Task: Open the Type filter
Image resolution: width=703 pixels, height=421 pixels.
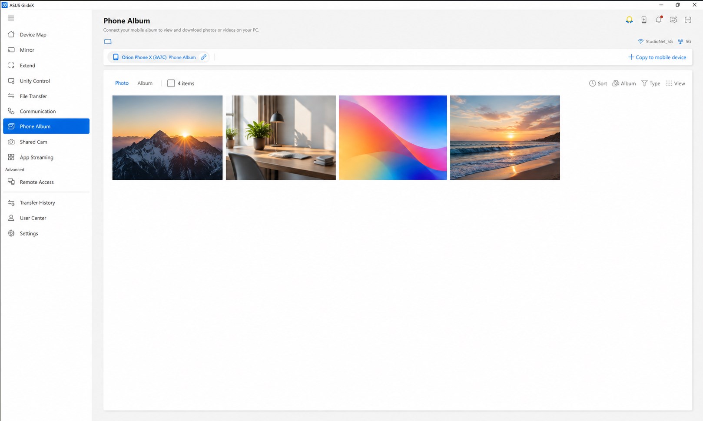Action: (x=650, y=83)
